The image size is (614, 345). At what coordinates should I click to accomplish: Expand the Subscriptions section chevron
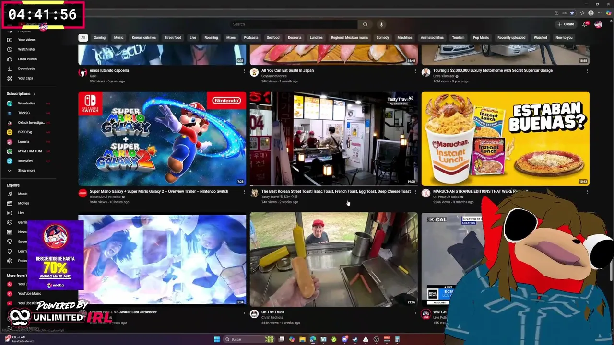35,94
